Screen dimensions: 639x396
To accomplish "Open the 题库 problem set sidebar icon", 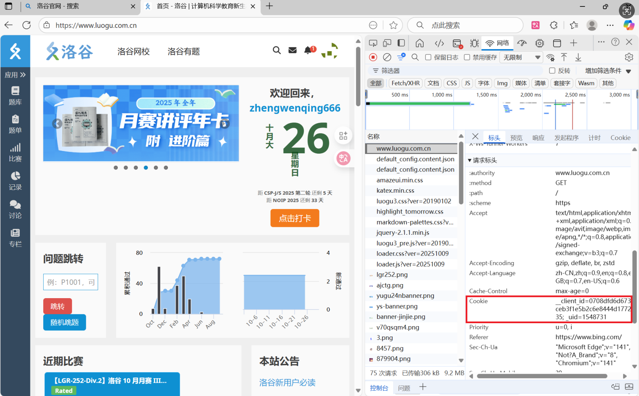I will click(15, 95).
